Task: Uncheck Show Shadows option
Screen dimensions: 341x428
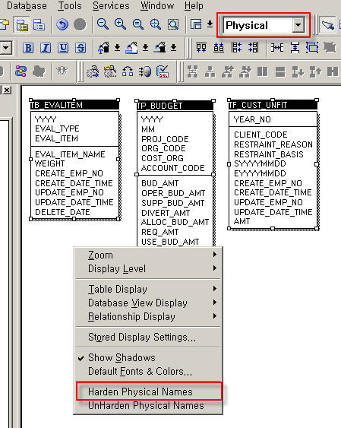Action: pyautogui.click(x=122, y=357)
